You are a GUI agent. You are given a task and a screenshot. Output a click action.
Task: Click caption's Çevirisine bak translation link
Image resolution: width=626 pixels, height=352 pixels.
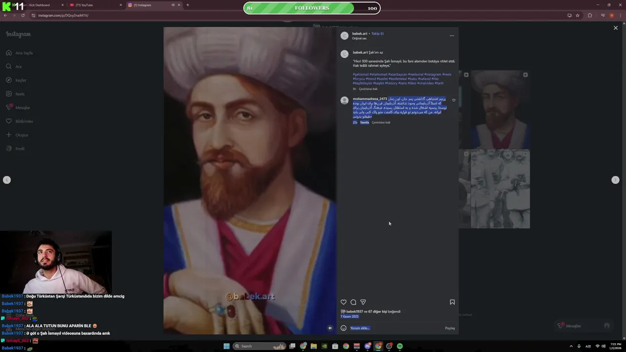(368, 89)
